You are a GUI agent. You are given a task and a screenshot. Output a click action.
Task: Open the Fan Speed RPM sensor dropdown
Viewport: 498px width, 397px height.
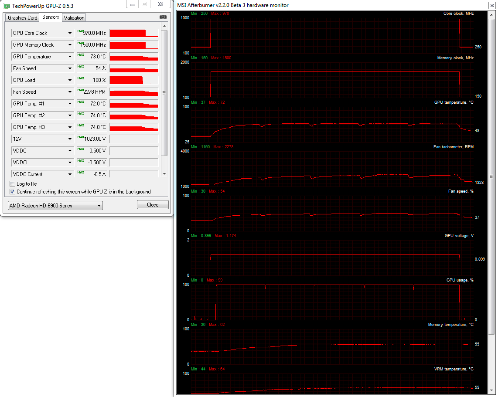click(x=70, y=92)
